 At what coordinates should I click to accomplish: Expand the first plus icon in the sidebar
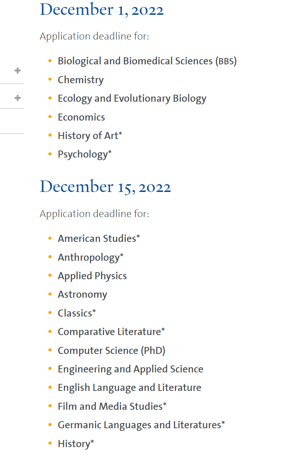click(x=17, y=70)
